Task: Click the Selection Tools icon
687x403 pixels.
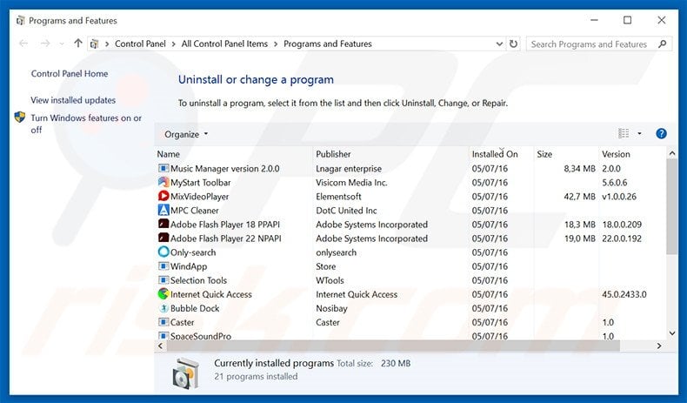Action: (x=163, y=280)
